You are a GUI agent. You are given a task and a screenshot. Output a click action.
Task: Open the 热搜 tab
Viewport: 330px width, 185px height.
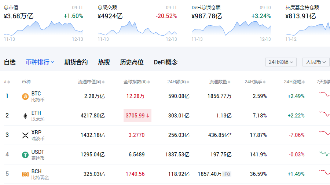104,62
